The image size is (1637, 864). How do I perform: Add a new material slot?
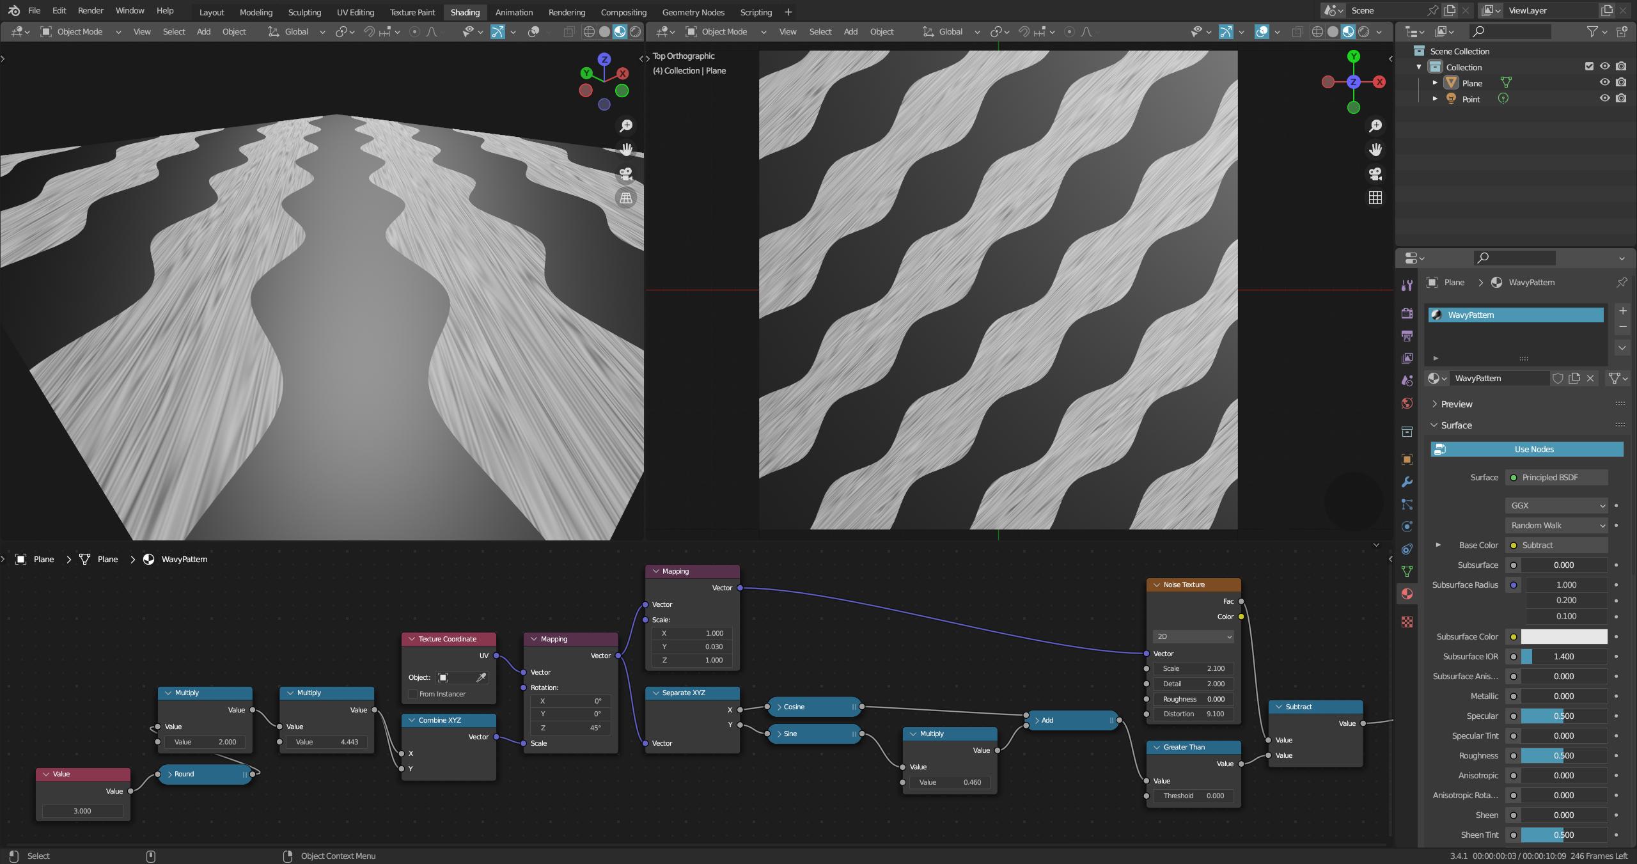pyautogui.click(x=1622, y=311)
